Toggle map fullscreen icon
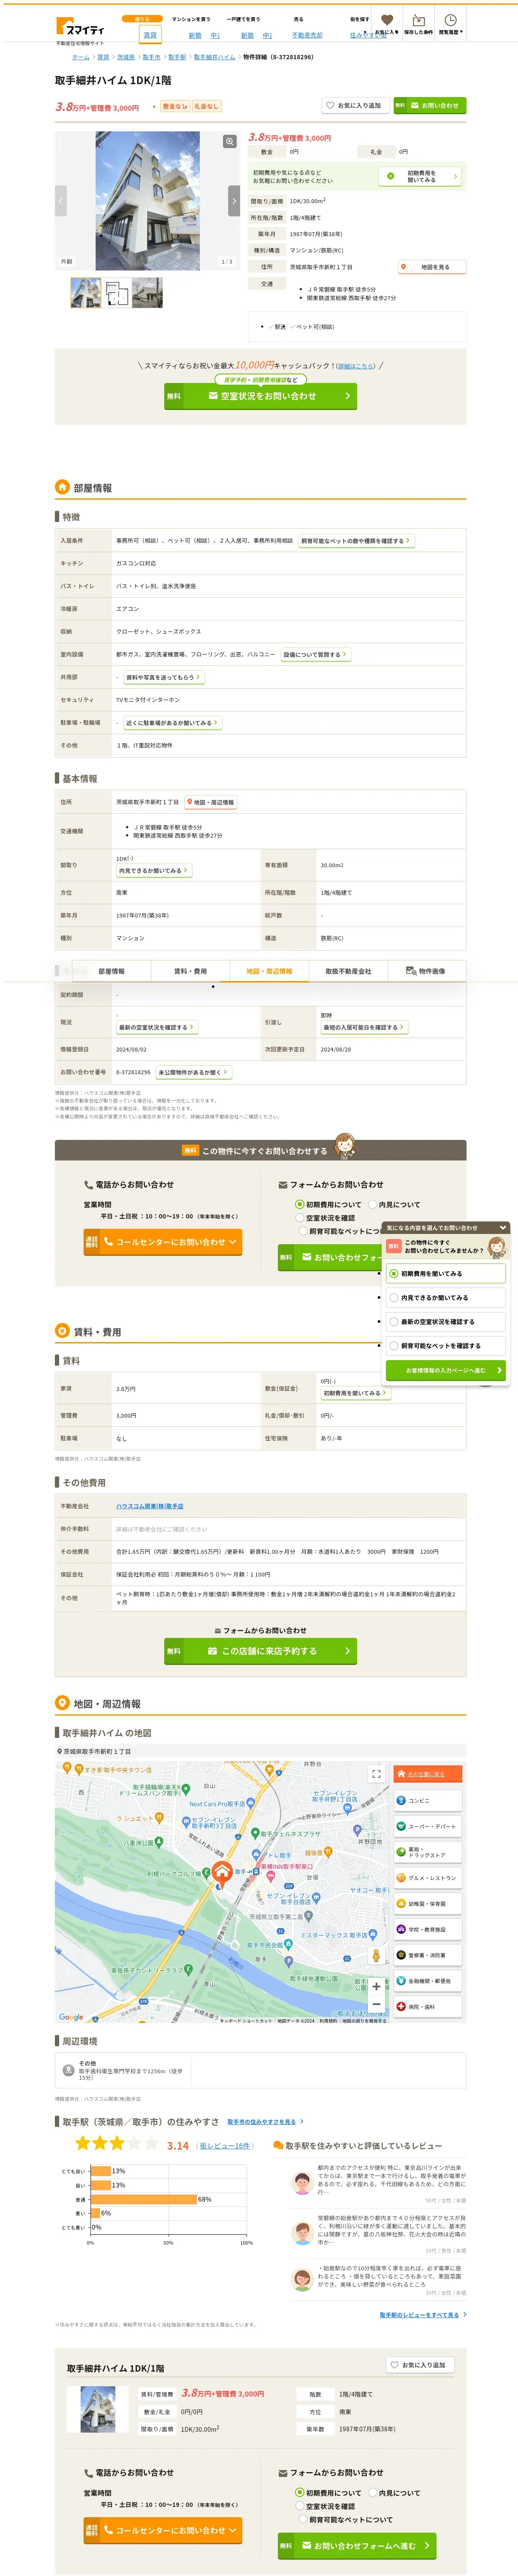 376,1774
